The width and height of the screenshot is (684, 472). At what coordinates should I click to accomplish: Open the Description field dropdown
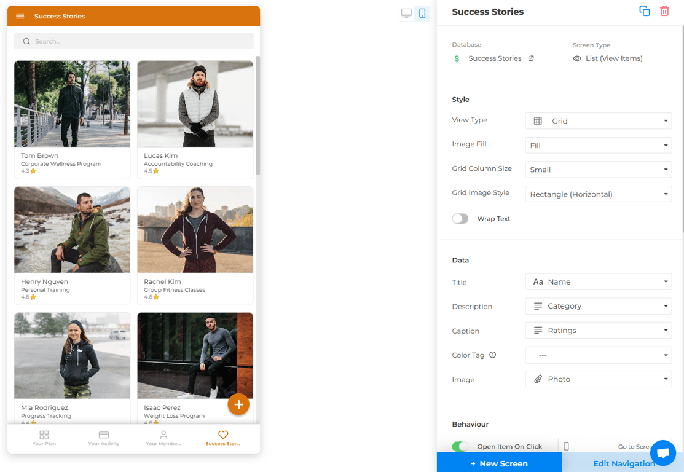(x=598, y=306)
